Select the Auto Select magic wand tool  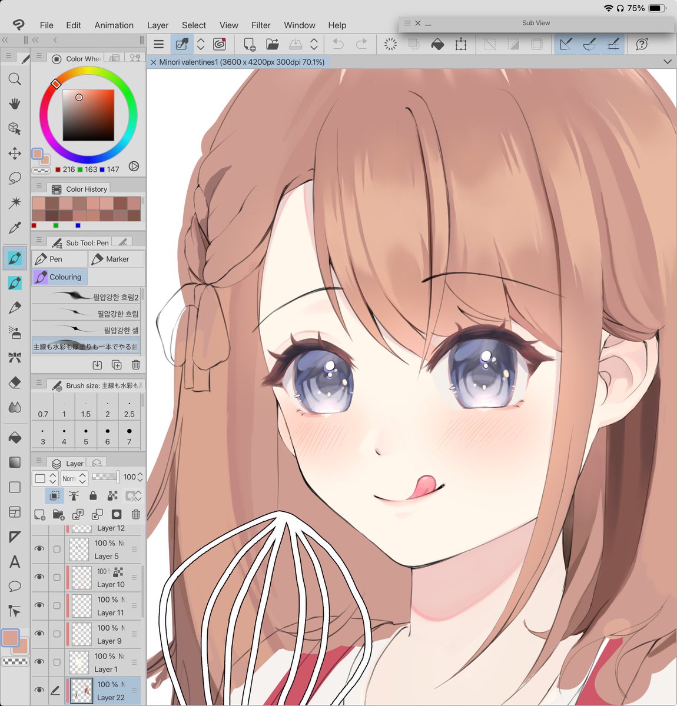(x=15, y=203)
